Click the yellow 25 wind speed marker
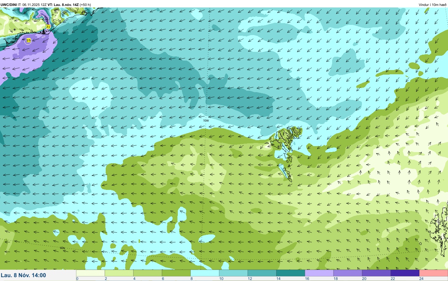448x281 pixels. pos(29,41)
